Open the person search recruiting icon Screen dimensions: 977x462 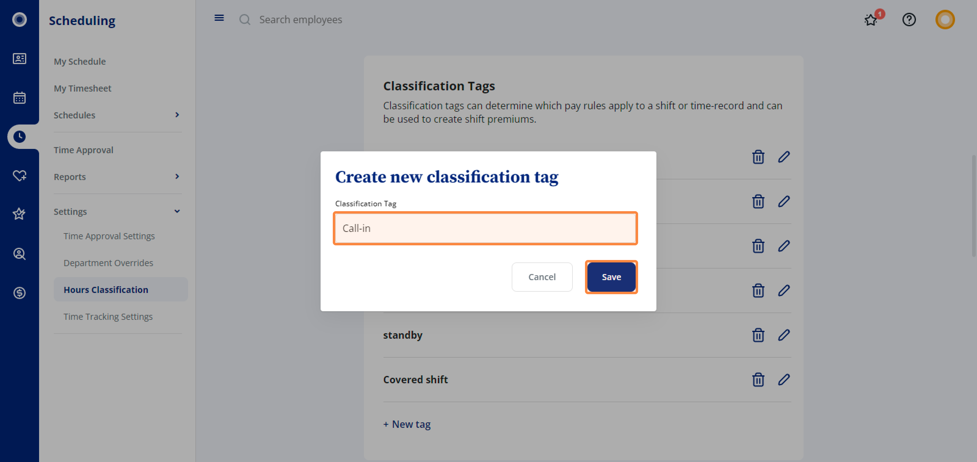19,254
